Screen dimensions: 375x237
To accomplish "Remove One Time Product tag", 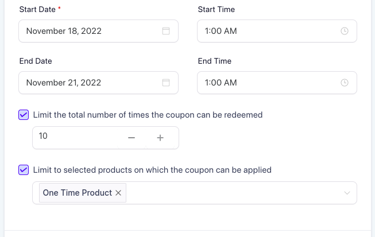I will (118, 193).
